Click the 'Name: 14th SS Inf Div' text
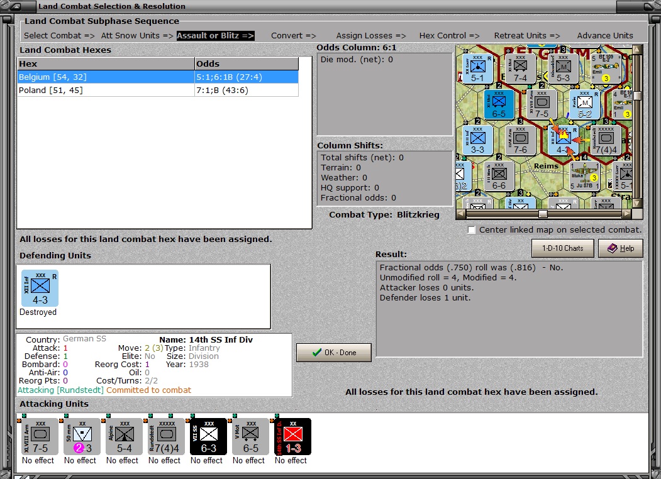Screen dimensions: 661x479 (x=206, y=339)
